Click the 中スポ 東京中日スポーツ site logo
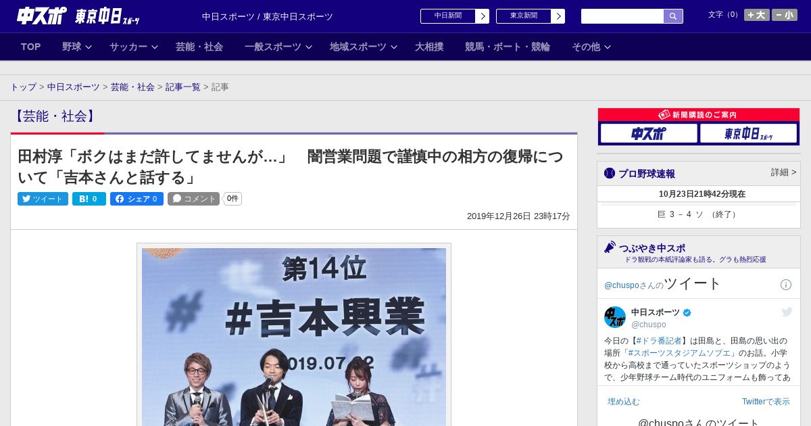Image resolution: width=811 pixels, height=426 pixels. click(x=78, y=16)
